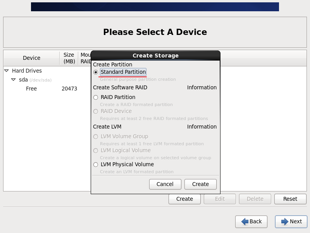Confirm with Create inside the Create Storage dialog
Image resolution: width=310 pixels, height=233 pixels.
coord(200,184)
